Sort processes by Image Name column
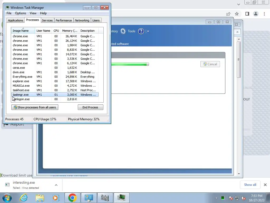The height and width of the screenshot is (203, 270). (23, 31)
